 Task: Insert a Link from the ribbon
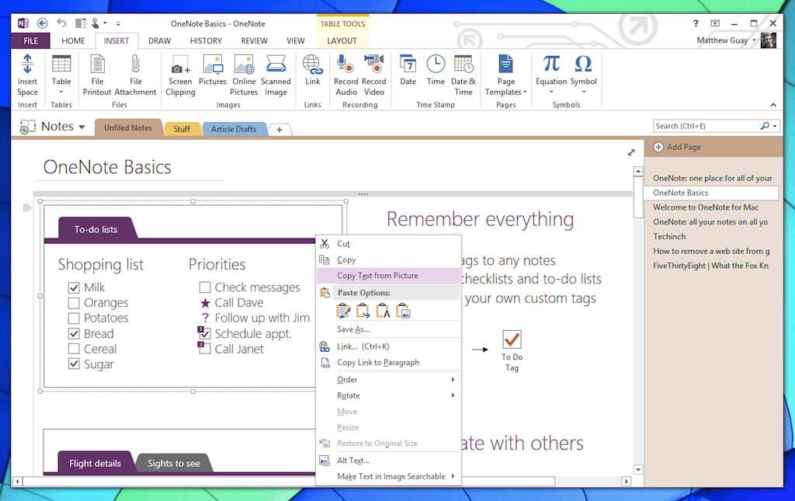pos(312,69)
